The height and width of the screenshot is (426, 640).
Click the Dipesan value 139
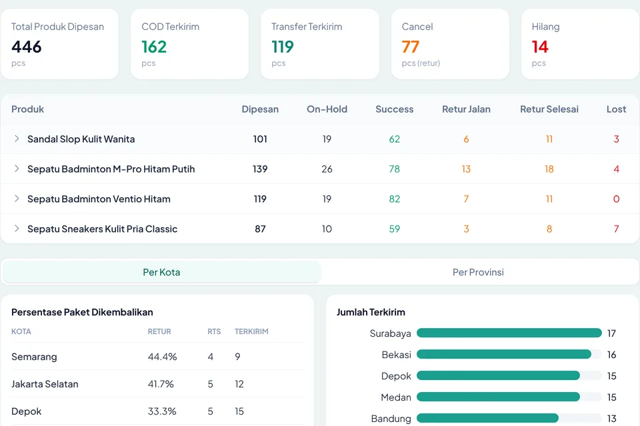pyautogui.click(x=260, y=169)
